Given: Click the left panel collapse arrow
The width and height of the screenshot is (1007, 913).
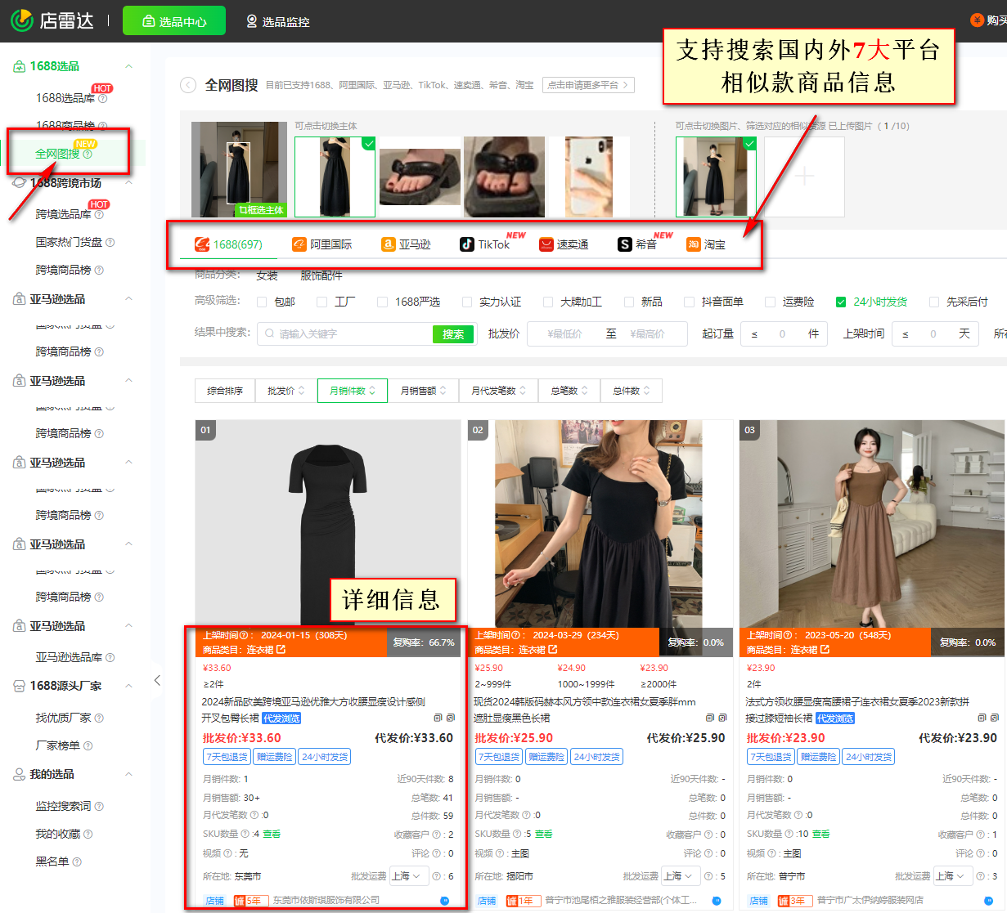Looking at the screenshot, I should 157,679.
